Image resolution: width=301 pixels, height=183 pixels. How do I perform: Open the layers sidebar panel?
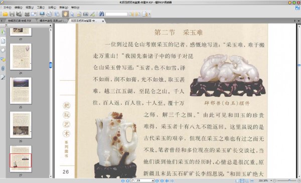click(3, 50)
